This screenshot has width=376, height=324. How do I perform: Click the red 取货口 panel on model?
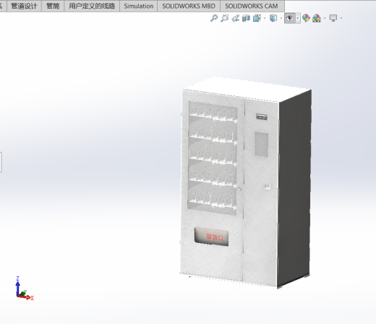[x=211, y=236]
